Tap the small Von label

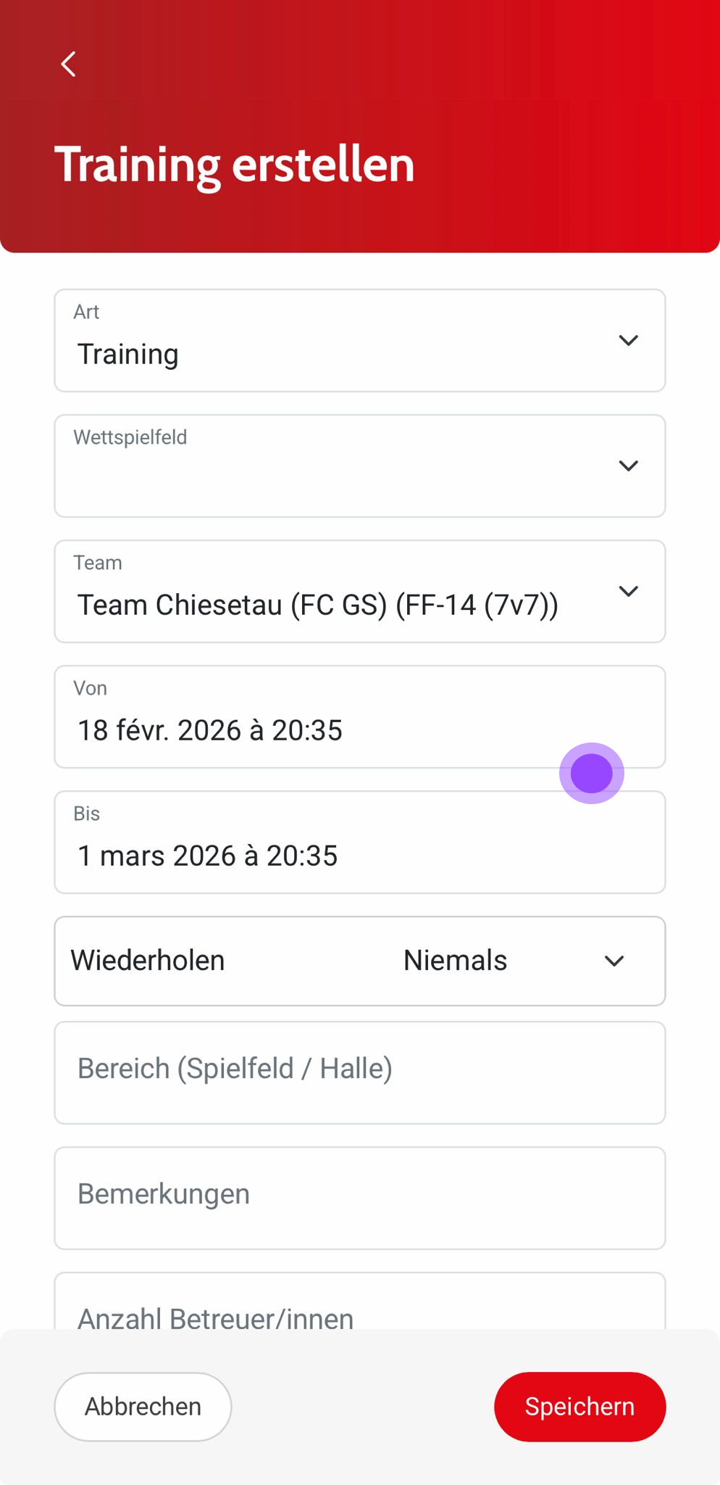(91, 688)
